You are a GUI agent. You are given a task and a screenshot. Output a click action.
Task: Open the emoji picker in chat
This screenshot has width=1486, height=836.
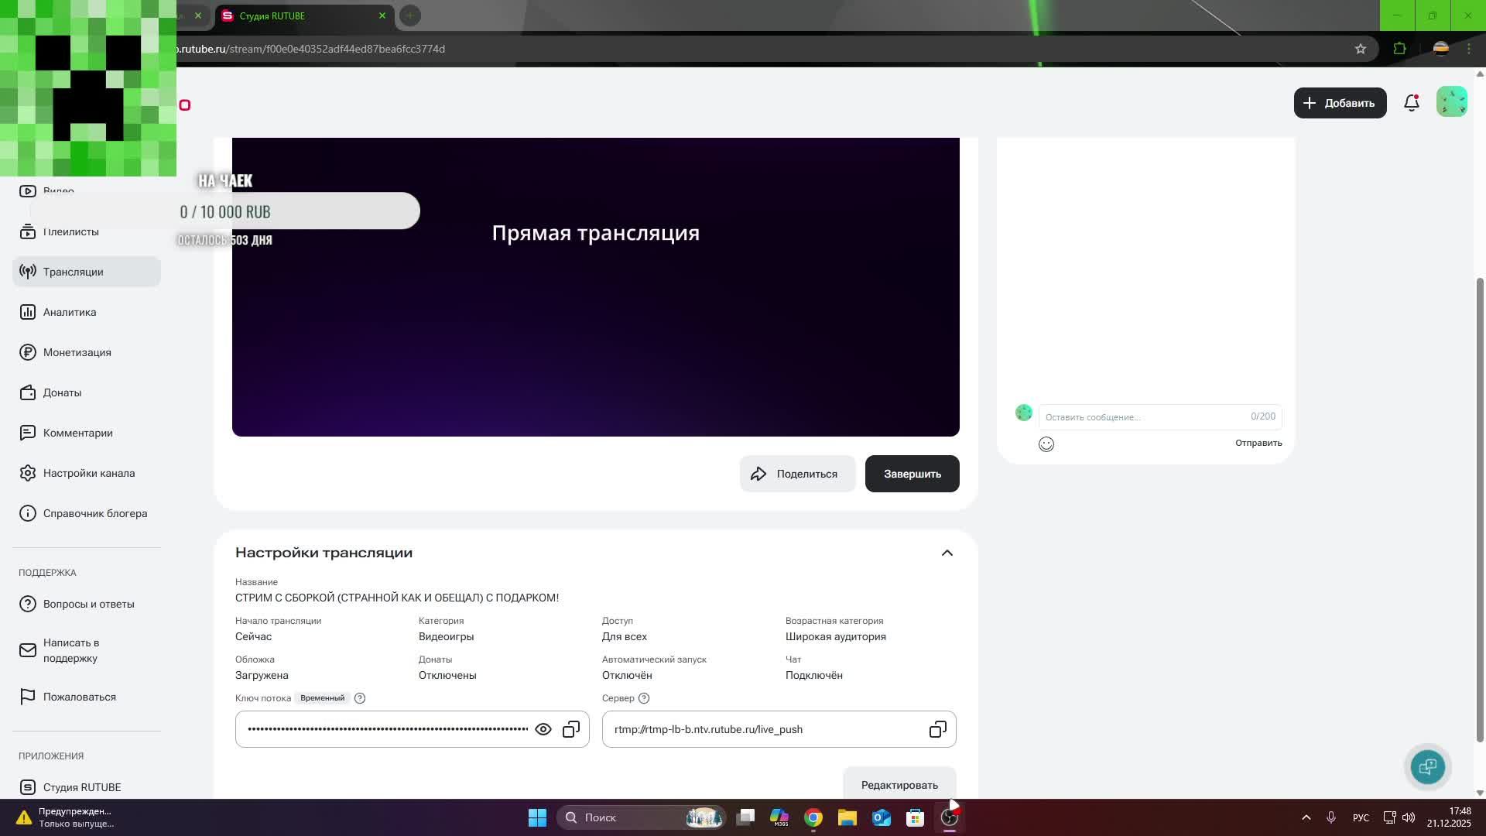(x=1046, y=444)
